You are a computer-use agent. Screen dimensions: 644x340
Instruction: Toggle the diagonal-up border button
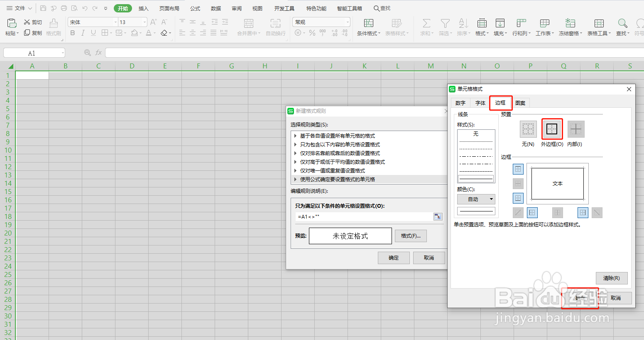pos(518,213)
